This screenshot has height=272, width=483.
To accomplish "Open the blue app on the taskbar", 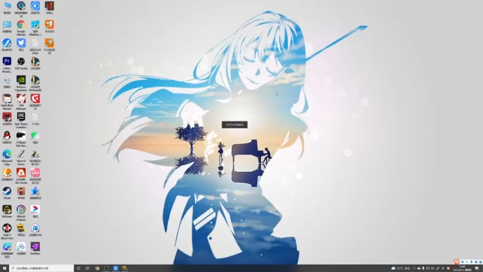I will (x=115, y=268).
